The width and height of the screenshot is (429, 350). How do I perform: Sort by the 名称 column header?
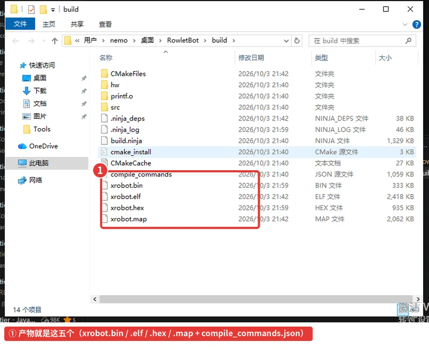tap(106, 57)
